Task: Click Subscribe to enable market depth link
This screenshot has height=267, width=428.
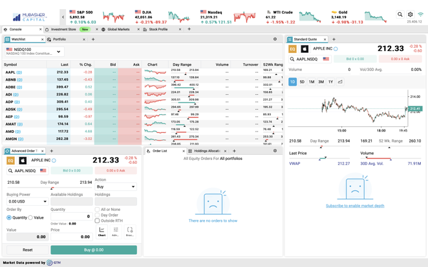Action: 355,206
